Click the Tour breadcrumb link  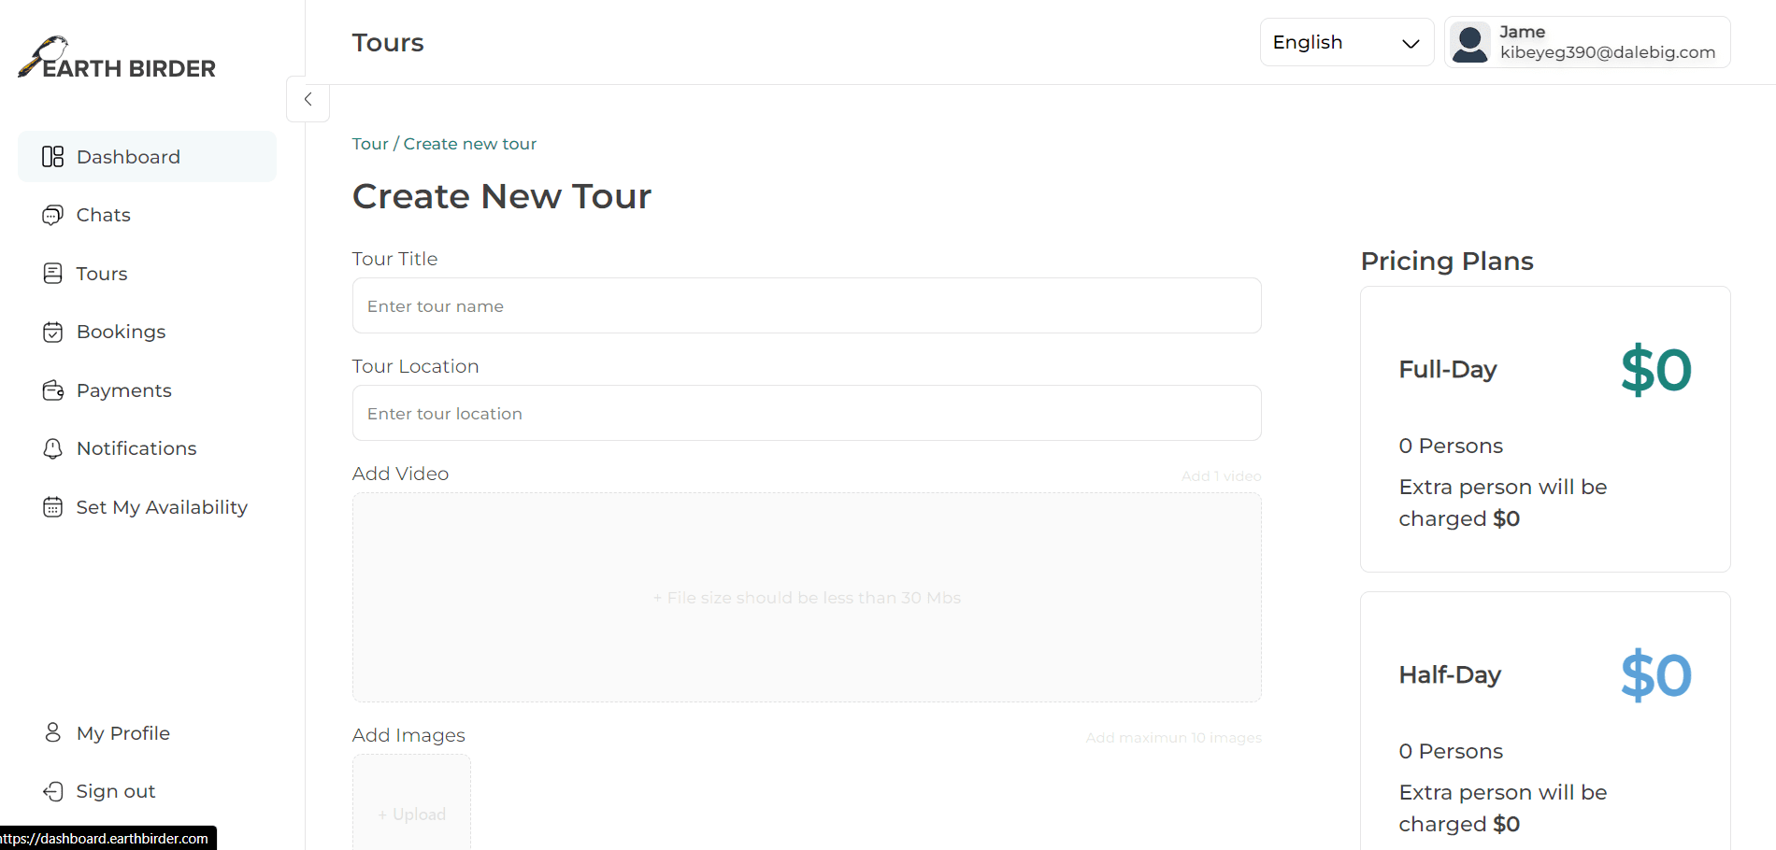[370, 144]
